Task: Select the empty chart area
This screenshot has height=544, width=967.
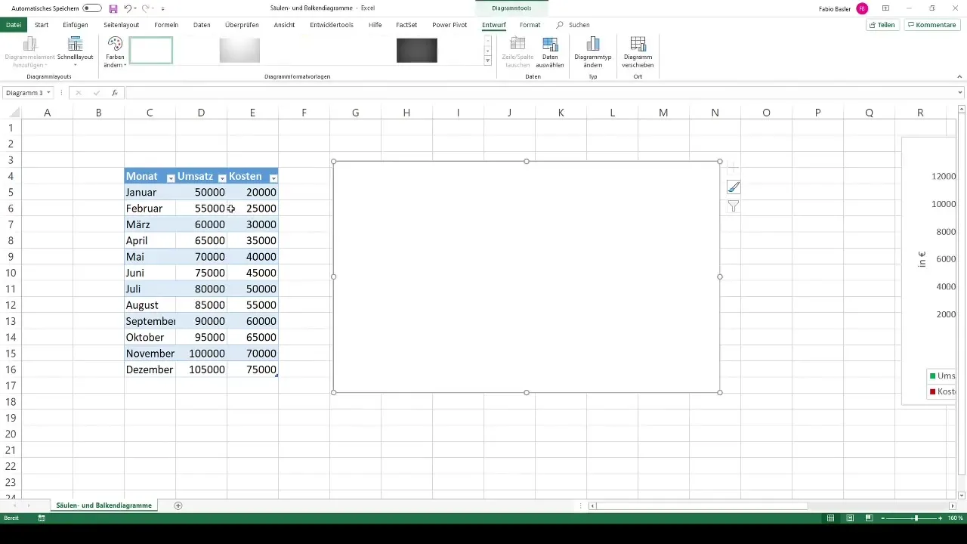Action: pos(527,277)
